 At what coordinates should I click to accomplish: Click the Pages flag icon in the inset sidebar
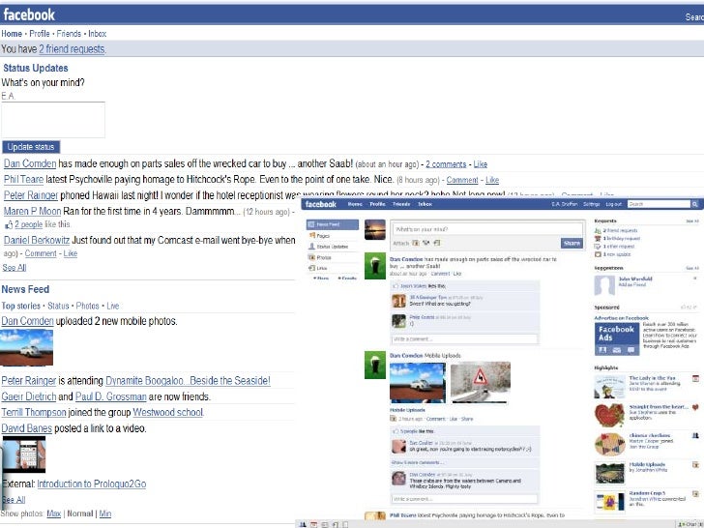pyautogui.click(x=312, y=235)
